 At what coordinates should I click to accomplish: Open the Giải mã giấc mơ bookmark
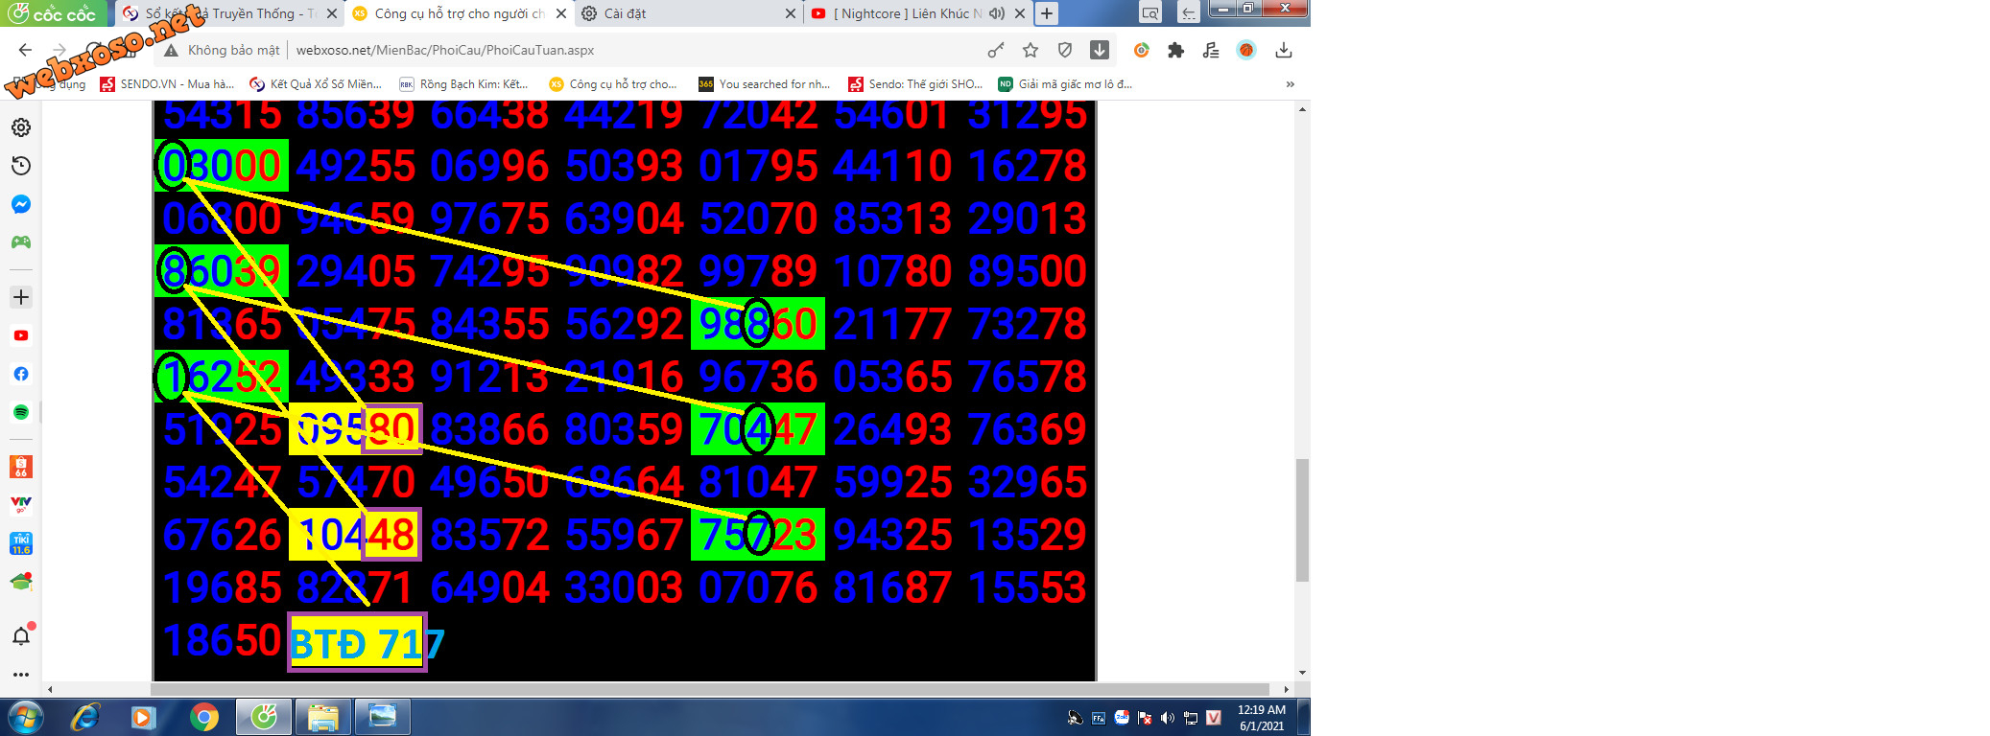(1065, 84)
